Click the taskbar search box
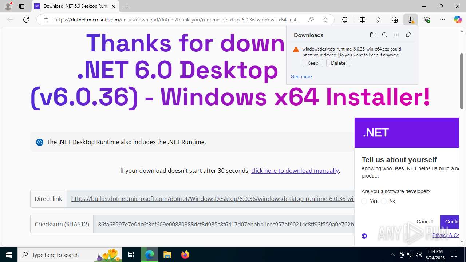466x262 pixels. (x=70, y=255)
